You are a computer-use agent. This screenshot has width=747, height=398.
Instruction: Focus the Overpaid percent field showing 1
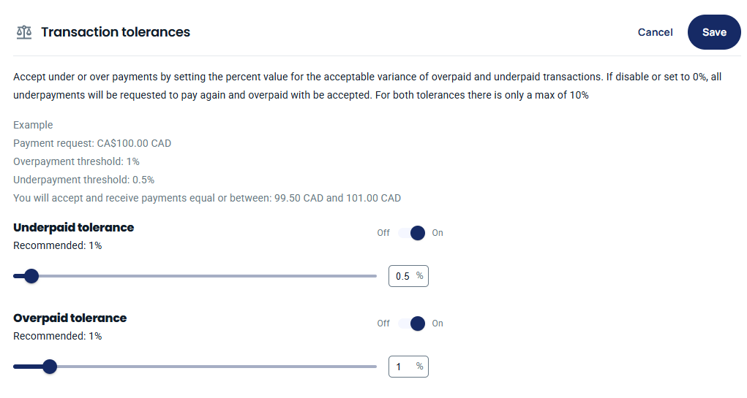coord(408,367)
